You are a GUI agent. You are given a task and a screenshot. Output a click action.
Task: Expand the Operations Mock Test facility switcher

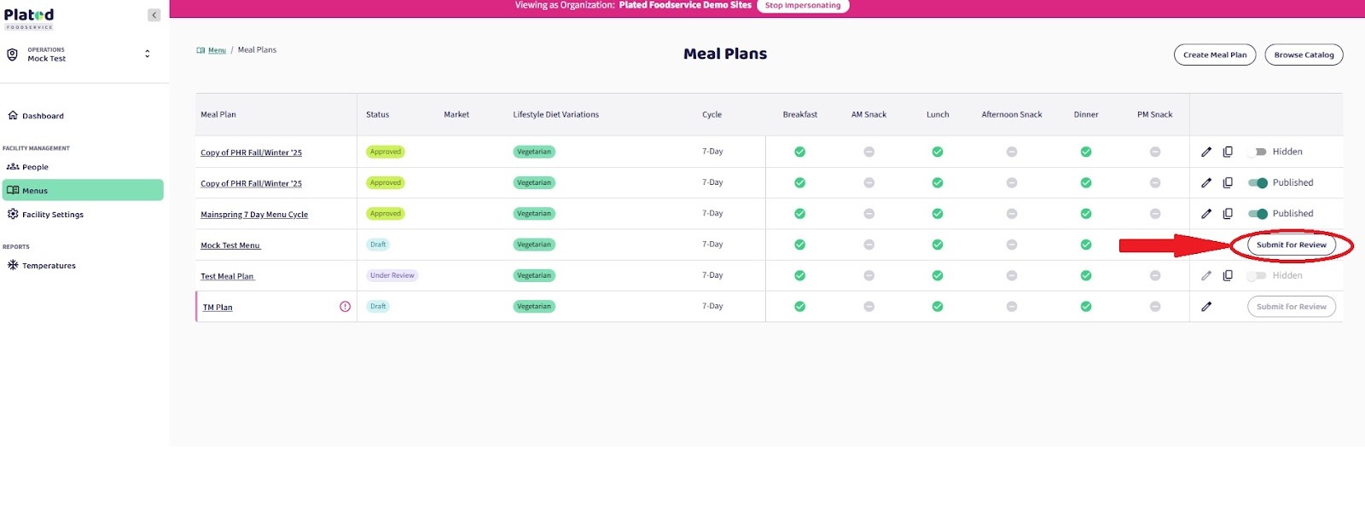[147, 54]
